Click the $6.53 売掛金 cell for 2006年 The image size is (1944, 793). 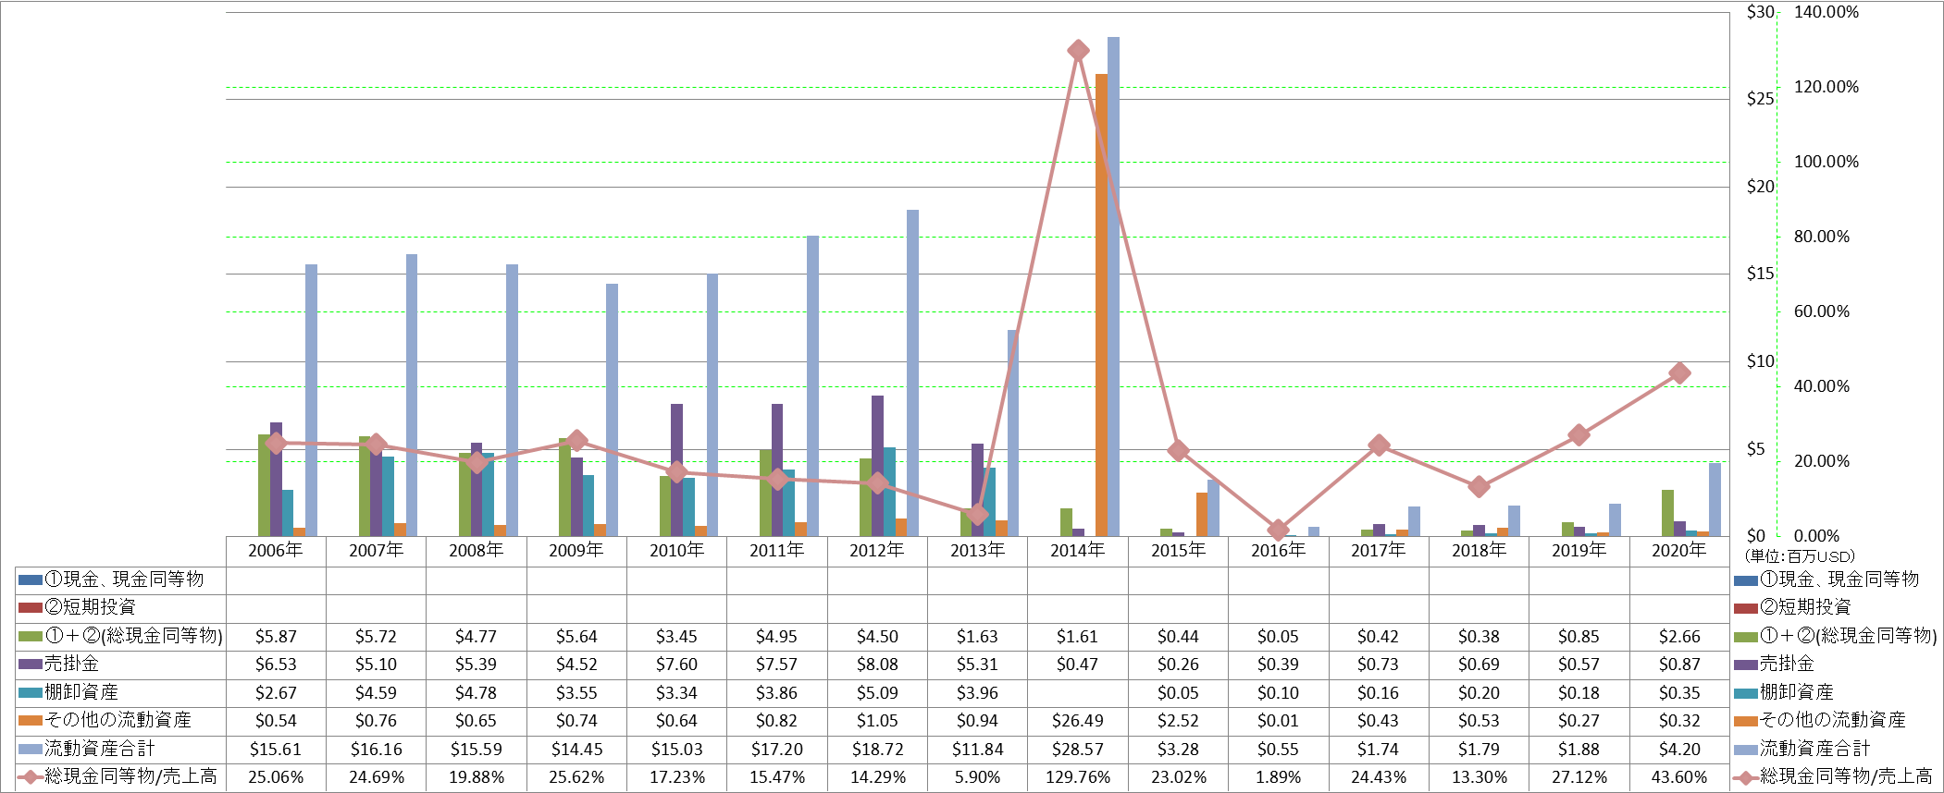coord(276,665)
